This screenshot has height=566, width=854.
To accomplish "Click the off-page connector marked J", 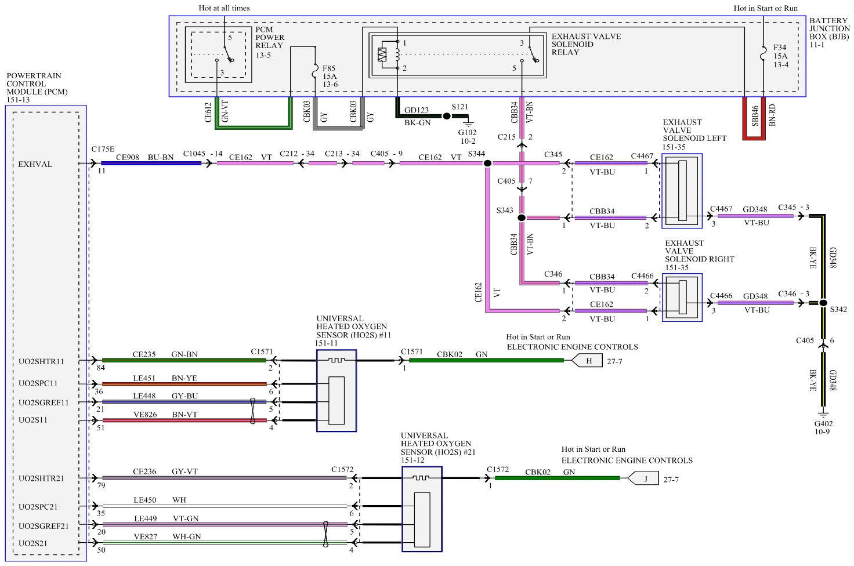I will tap(643, 479).
